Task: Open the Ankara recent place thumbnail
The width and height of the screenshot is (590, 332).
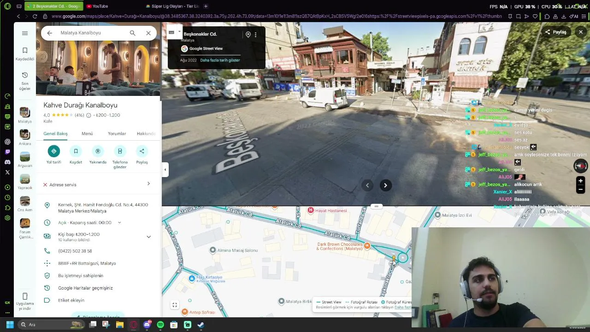Action: point(25,134)
